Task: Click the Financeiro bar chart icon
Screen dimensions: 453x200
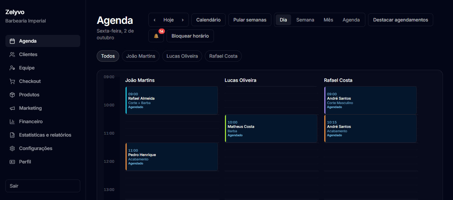Action: point(12,121)
